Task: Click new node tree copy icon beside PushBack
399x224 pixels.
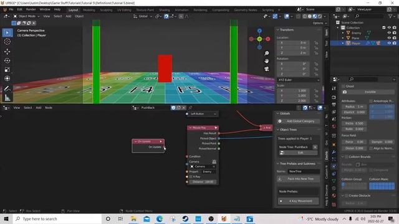Action: tap(179, 108)
